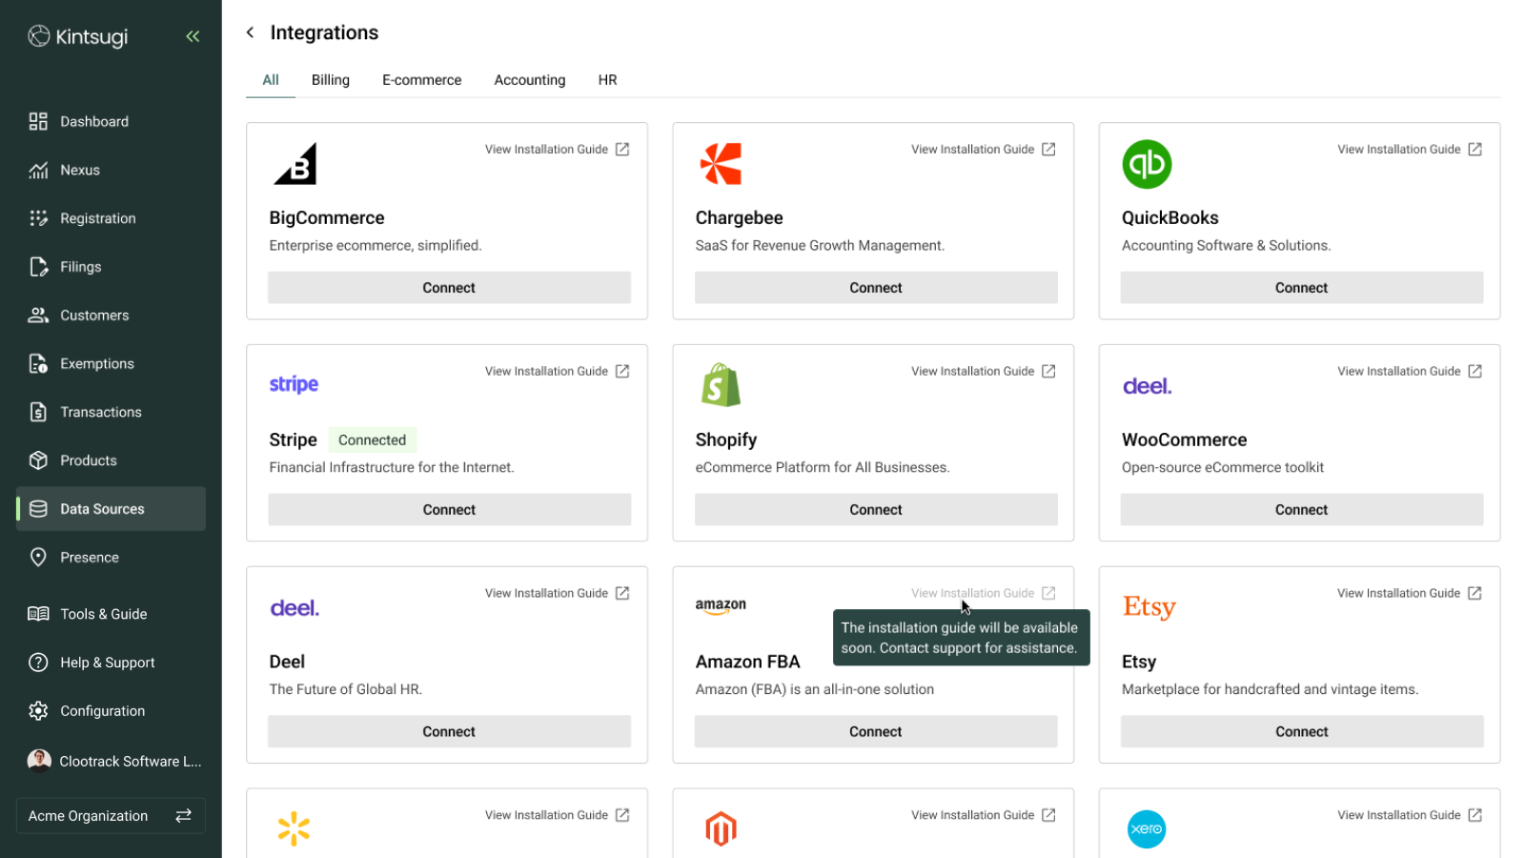Connect the Shopify integration
The height and width of the screenshot is (858, 1525).
876,510
